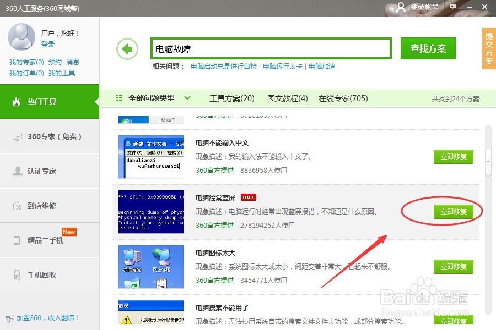
Task: Open the 电脑图标太大 desktop icons thumbnail
Action: point(151,267)
